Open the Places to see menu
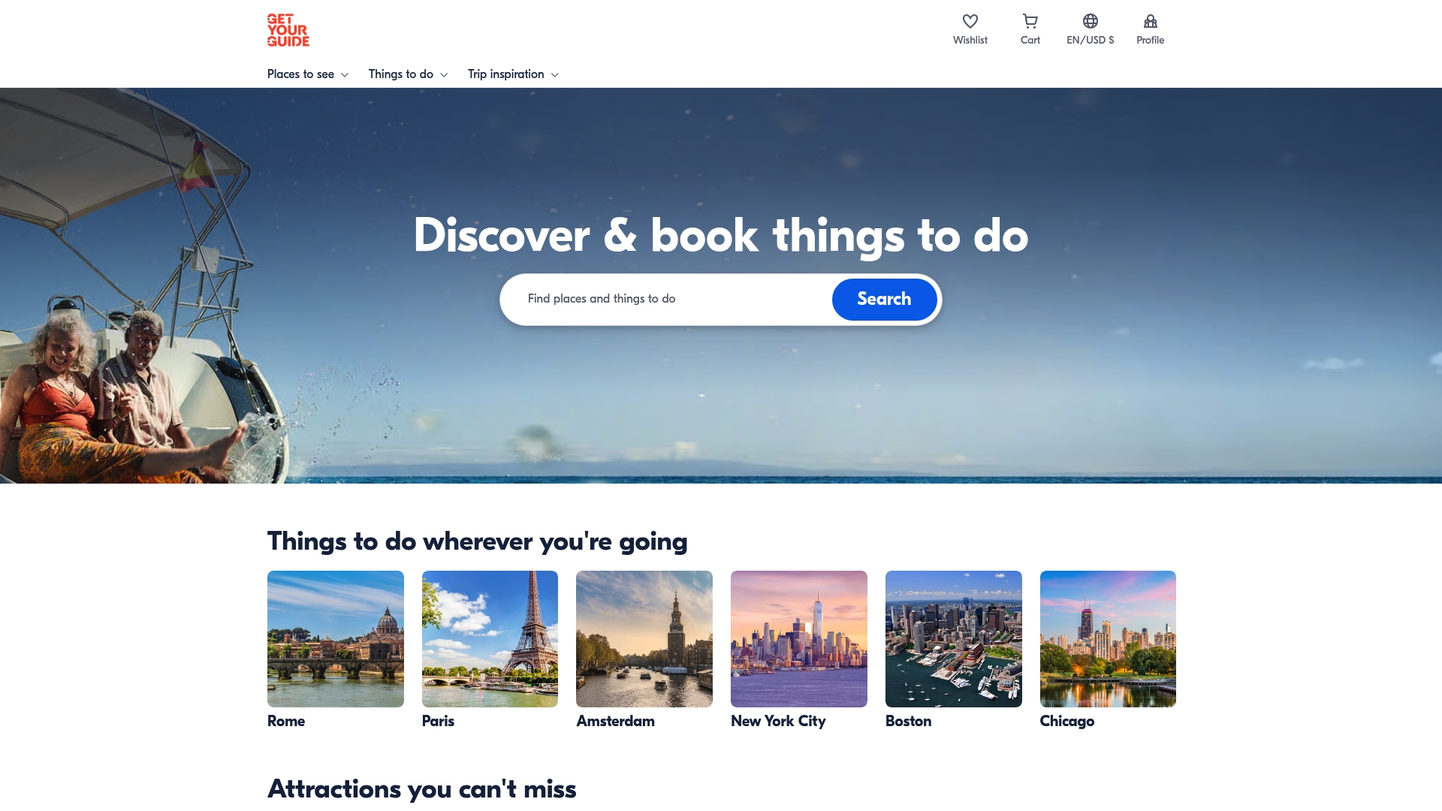The width and height of the screenshot is (1442, 811). (300, 74)
